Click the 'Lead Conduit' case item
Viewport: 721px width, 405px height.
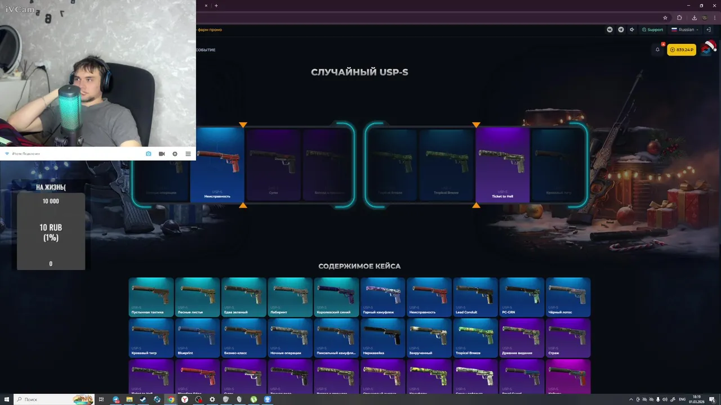(475, 296)
